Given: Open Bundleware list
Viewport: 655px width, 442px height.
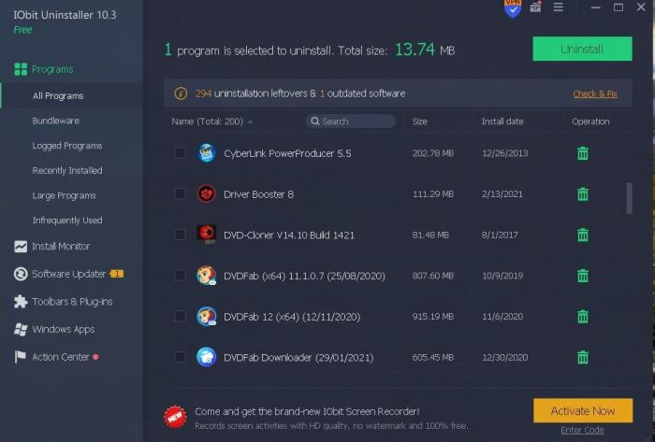Looking at the screenshot, I should (55, 121).
